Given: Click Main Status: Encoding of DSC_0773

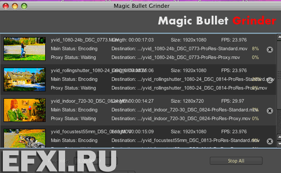Looking at the screenshot, I should tap(74, 48).
